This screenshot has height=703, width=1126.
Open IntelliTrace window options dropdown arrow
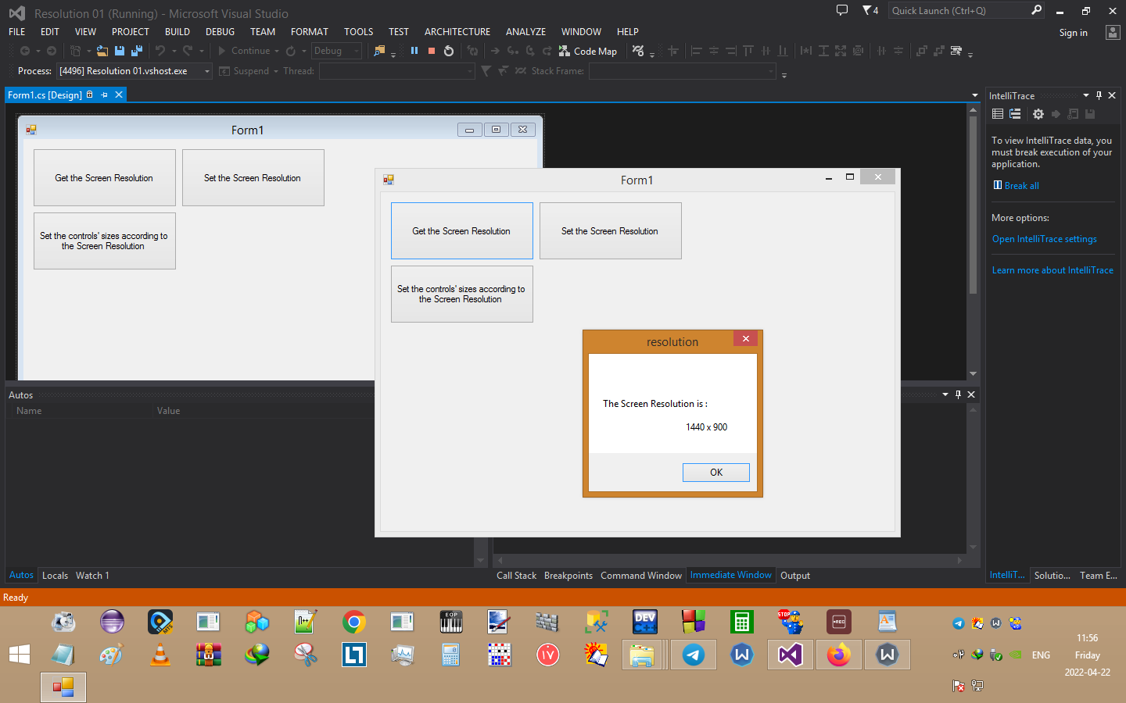pos(1086,95)
